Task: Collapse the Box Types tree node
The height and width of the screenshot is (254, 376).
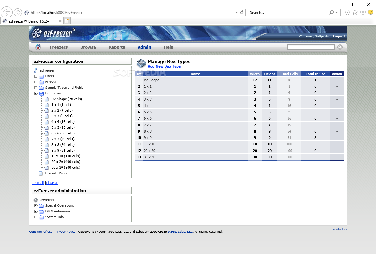Action: click(36, 94)
